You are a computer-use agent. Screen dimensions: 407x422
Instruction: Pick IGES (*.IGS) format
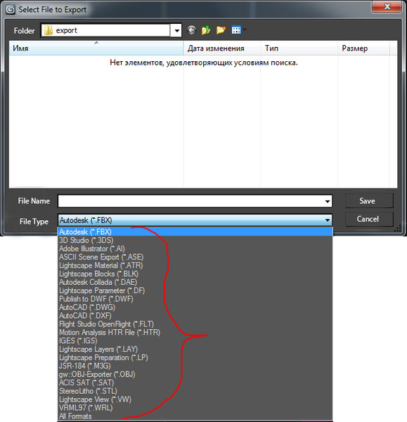[x=195, y=340]
